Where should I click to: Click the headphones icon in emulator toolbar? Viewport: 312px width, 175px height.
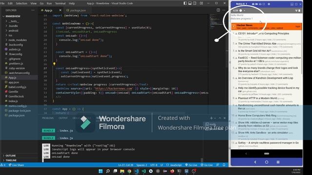(260, 4)
